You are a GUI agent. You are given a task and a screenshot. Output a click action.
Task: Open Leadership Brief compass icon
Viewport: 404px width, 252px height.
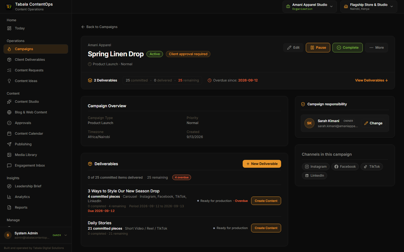(x=9, y=186)
